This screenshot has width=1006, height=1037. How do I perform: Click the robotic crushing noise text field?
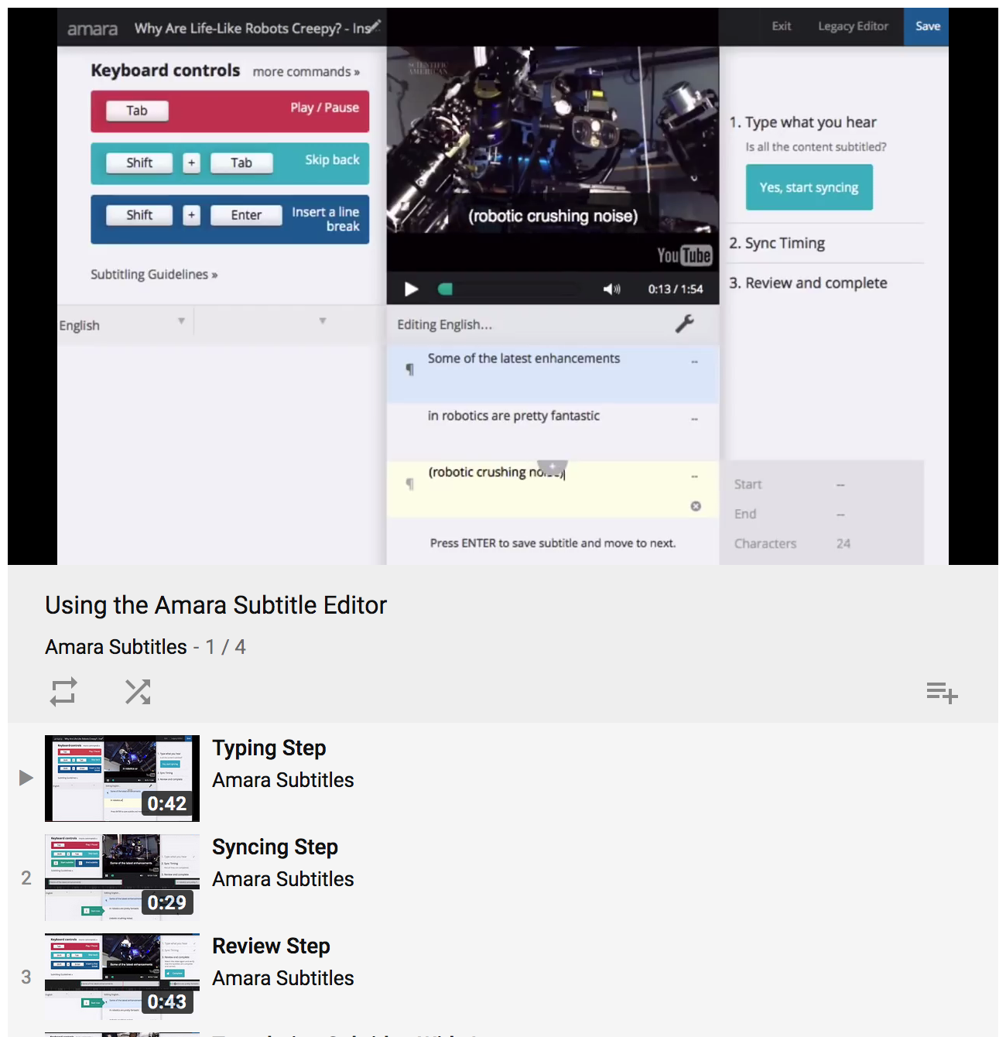553,489
